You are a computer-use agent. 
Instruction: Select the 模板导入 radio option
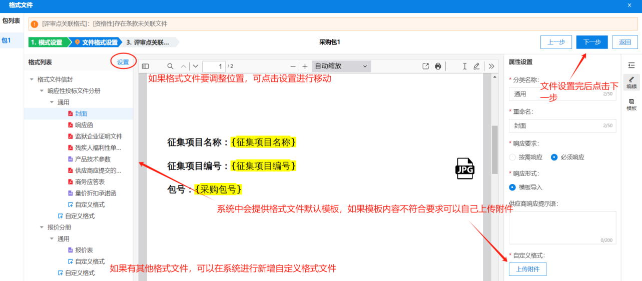pyautogui.click(x=512, y=187)
